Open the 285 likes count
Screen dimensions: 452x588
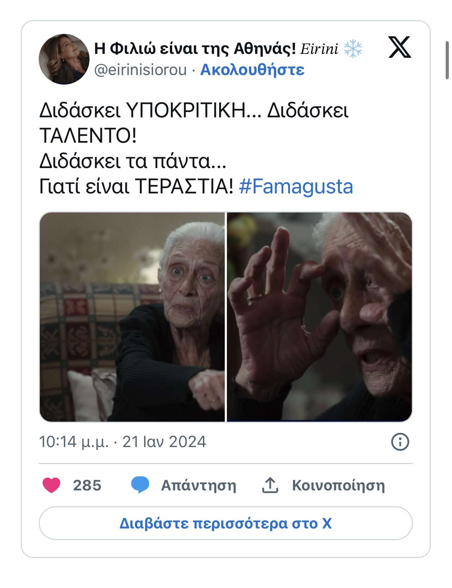coord(87,485)
